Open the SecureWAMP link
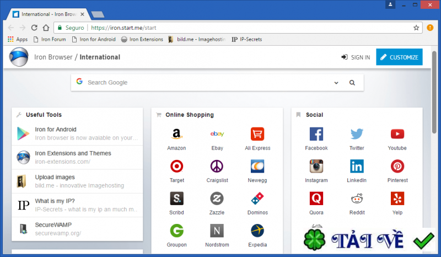Image resolution: width=441 pixels, height=257 pixels. click(77, 229)
